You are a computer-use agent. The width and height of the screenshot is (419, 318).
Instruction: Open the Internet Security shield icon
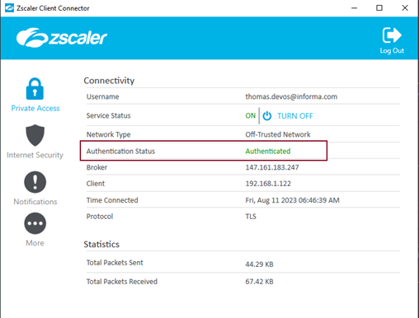click(35, 135)
